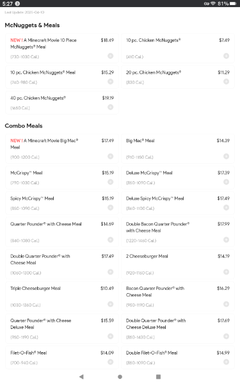Viewport: 240px width, 384px height.
Task: Tap plus icon for McCrispy Meal
Action: point(111,182)
